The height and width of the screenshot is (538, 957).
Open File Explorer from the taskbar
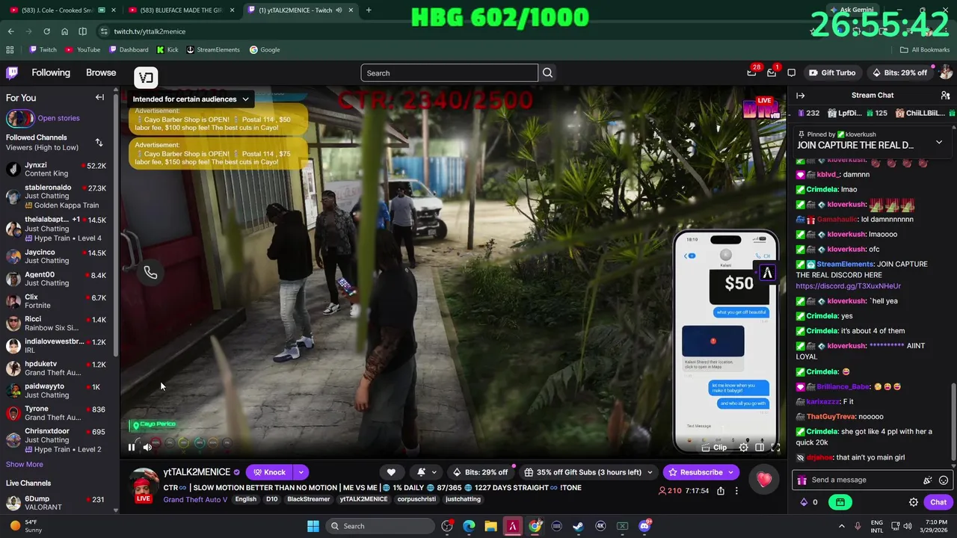(x=490, y=526)
